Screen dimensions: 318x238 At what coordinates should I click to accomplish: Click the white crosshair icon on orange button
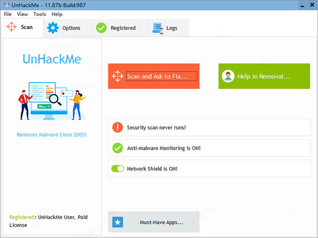pyautogui.click(x=118, y=76)
